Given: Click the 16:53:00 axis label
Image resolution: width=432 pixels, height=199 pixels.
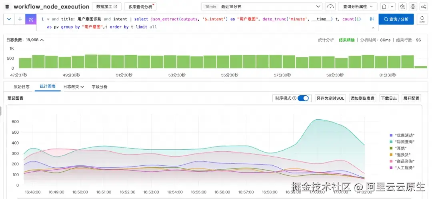Looking at the screenshot, I should [151, 192].
